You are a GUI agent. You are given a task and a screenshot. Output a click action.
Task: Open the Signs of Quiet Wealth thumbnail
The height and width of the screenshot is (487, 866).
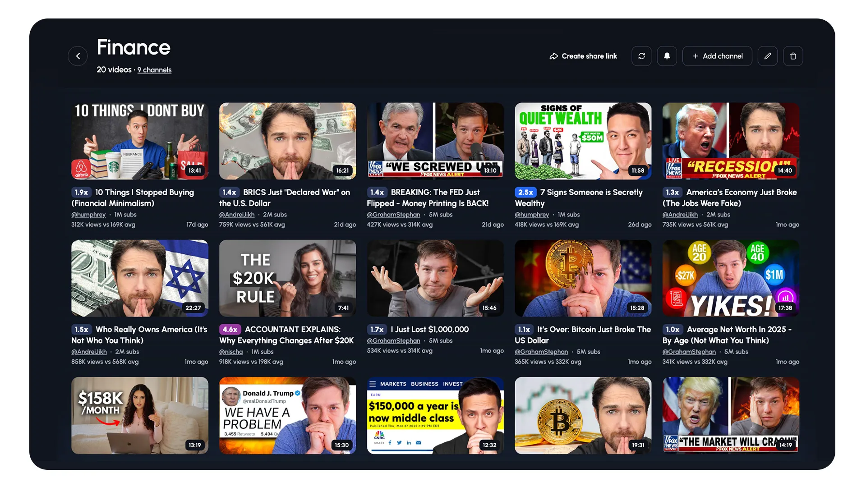[x=583, y=141]
